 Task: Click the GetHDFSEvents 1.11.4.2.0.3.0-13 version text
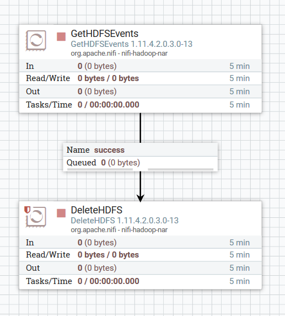[x=132, y=44]
